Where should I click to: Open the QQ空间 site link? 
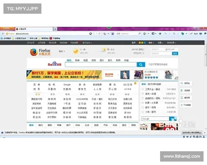coord(128,85)
